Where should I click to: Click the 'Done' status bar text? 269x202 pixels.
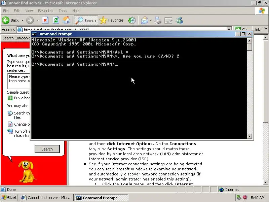pos(11,190)
